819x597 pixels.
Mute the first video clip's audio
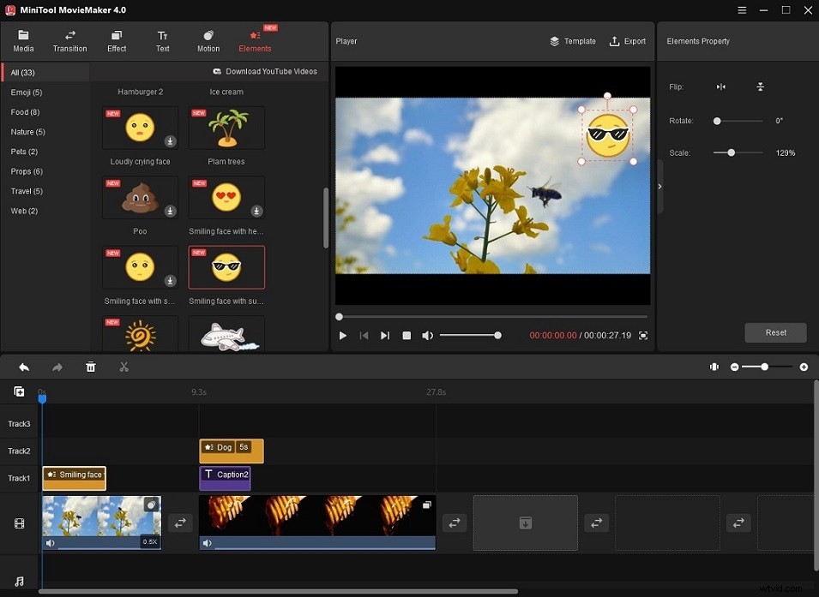coord(50,542)
